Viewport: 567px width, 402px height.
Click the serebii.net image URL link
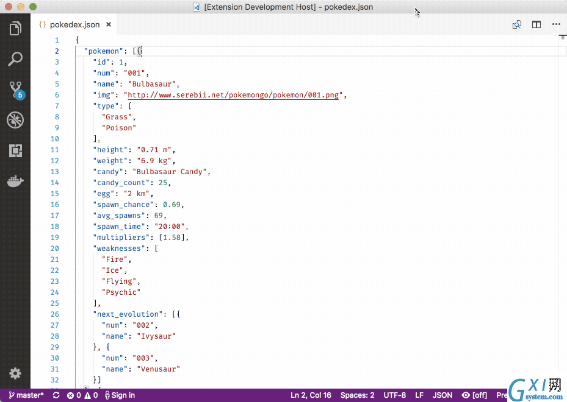[x=233, y=95]
